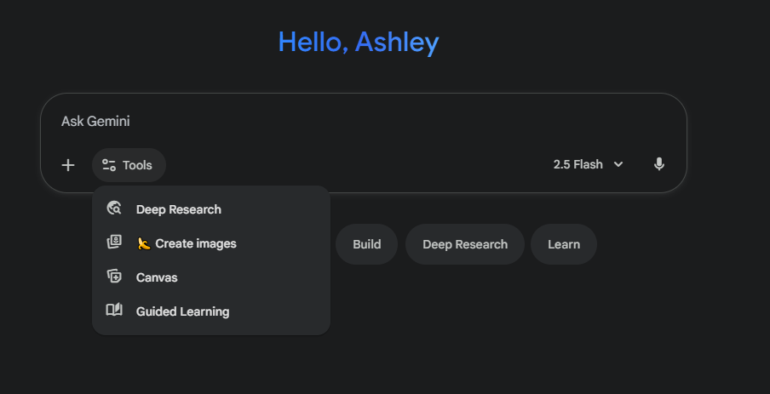Choose Create images in the Tools menu
Screen dimensions: 770x394
(196, 243)
